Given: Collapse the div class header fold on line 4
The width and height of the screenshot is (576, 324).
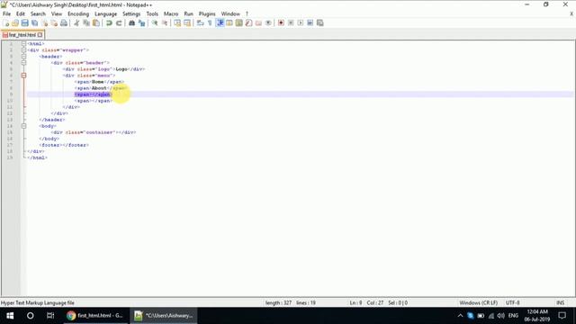Looking at the screenshot, I should (23, 63).
